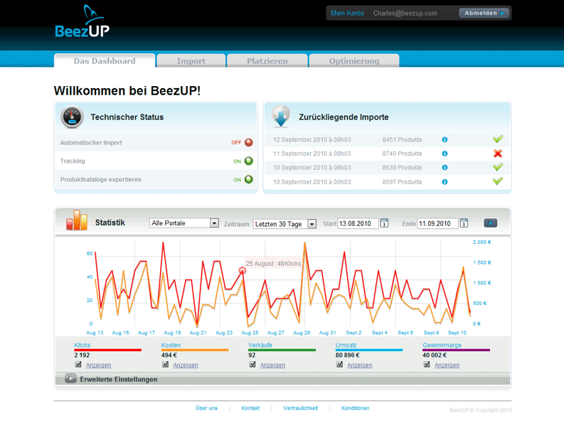Click the 40 002 € Gewinnmarge value
This screenshot has width=564, height=423.
coord(435,355)
